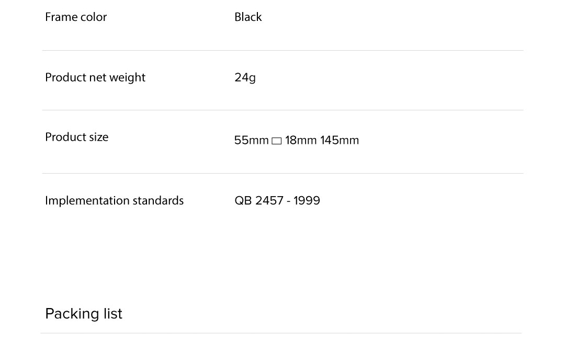Click the year 1999 in the standard code
This screenshot has height=341, width=565.
coord(307,201)
